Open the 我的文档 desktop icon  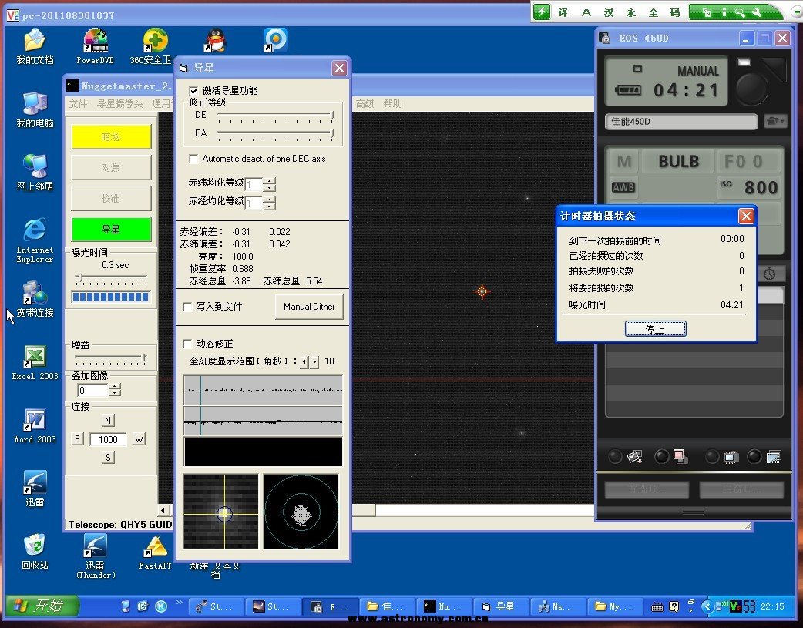[35, 46]
